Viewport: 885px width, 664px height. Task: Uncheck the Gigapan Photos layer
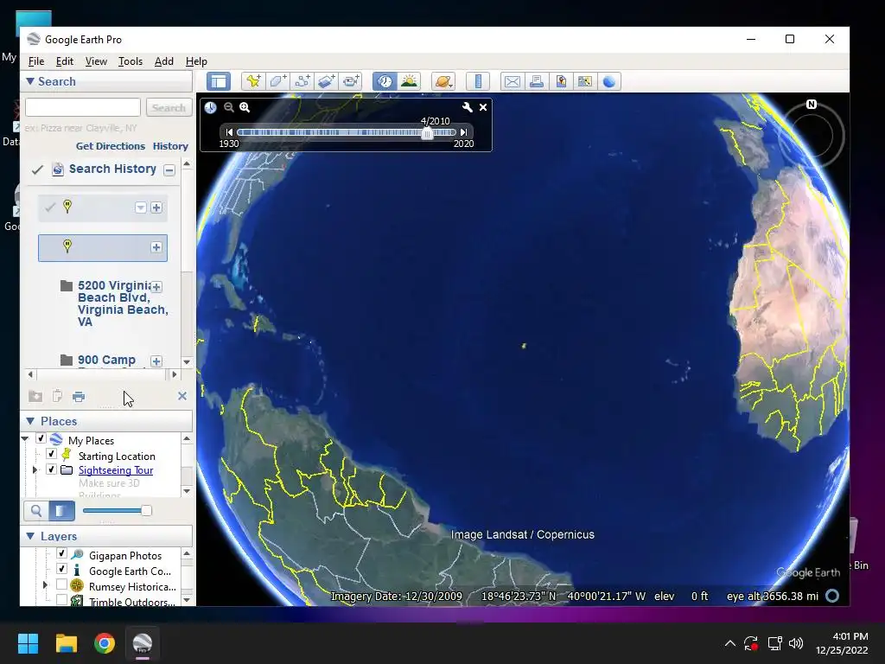coord(62,554)
